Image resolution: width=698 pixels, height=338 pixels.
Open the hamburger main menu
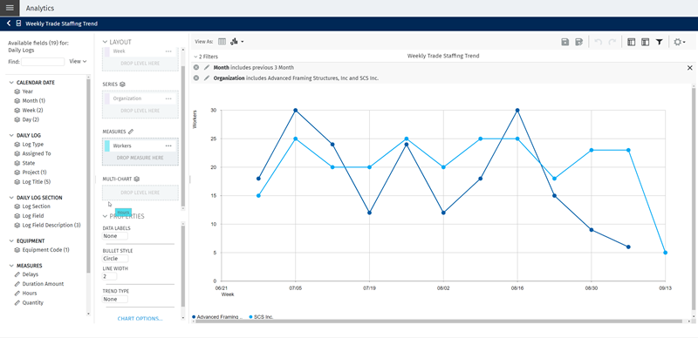[10, 8]
